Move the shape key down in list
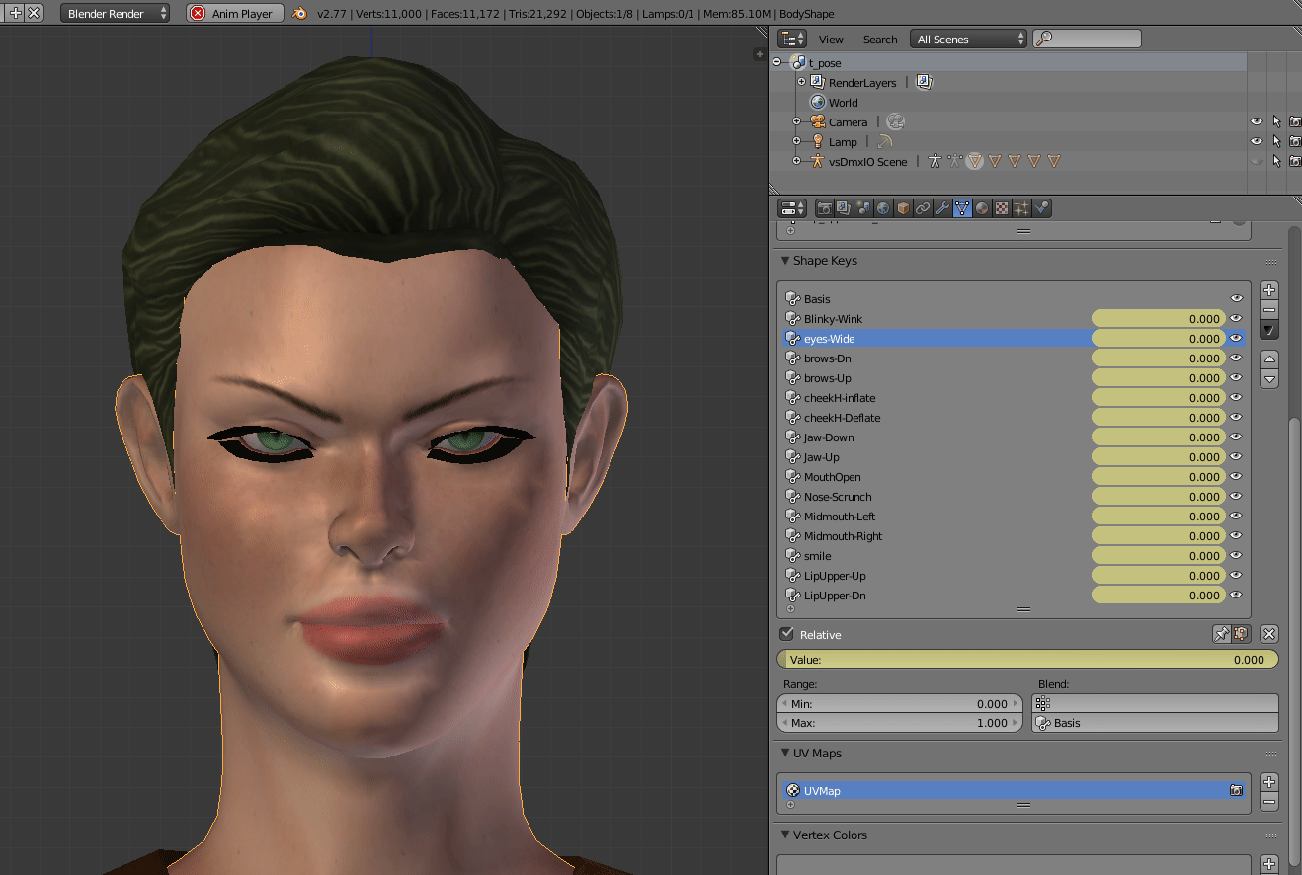1302x875 pixels. coord(1269,378)
